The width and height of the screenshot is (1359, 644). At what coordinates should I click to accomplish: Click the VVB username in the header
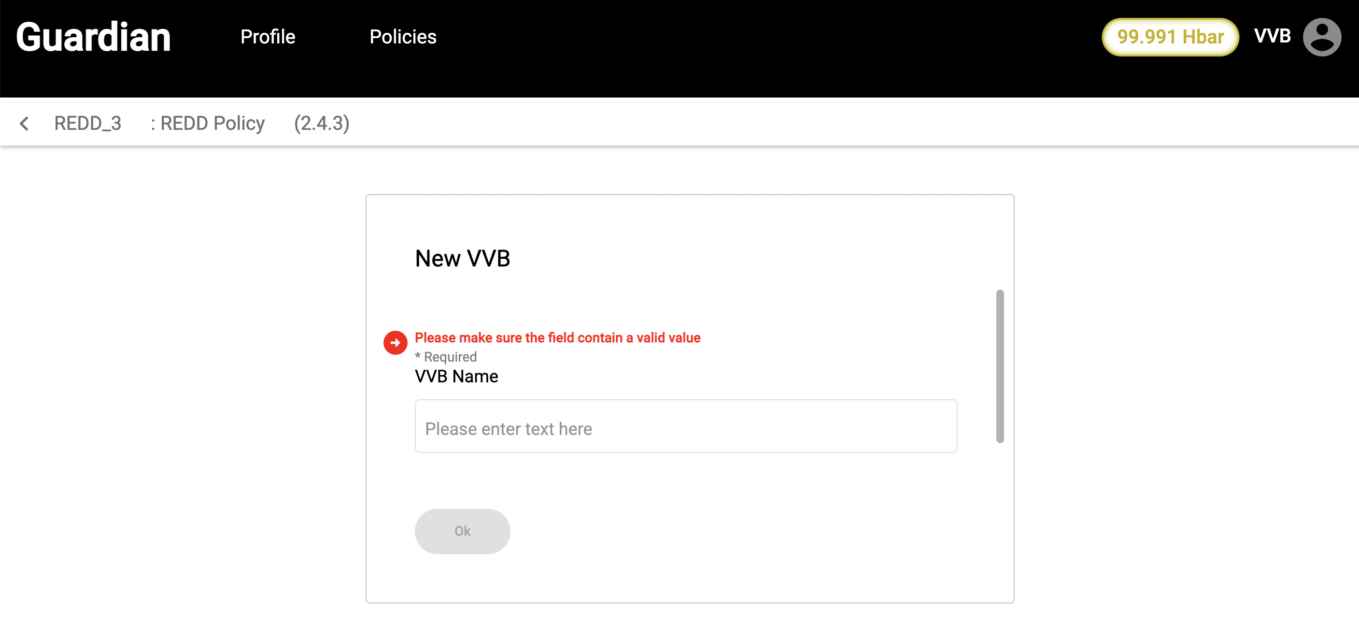pyautogui.click(x=1272, y=36)
